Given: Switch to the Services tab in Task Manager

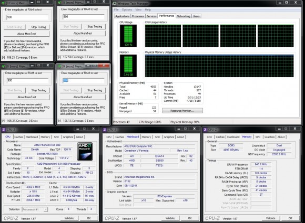Looking at the screenshot, I should [151, 16].
